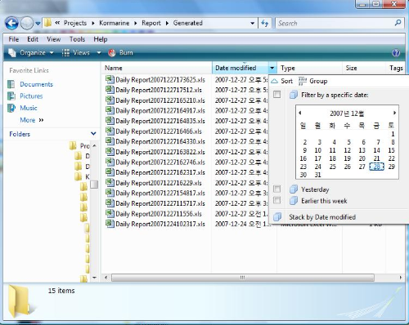The width and height of the screenshot is (409, 325).
Task: Choose Group in the filter popup
Action: [312, 81]
